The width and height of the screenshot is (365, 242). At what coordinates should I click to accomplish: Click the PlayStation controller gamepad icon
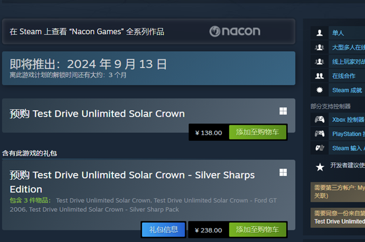pyautogui.click(x=319, y=134)
